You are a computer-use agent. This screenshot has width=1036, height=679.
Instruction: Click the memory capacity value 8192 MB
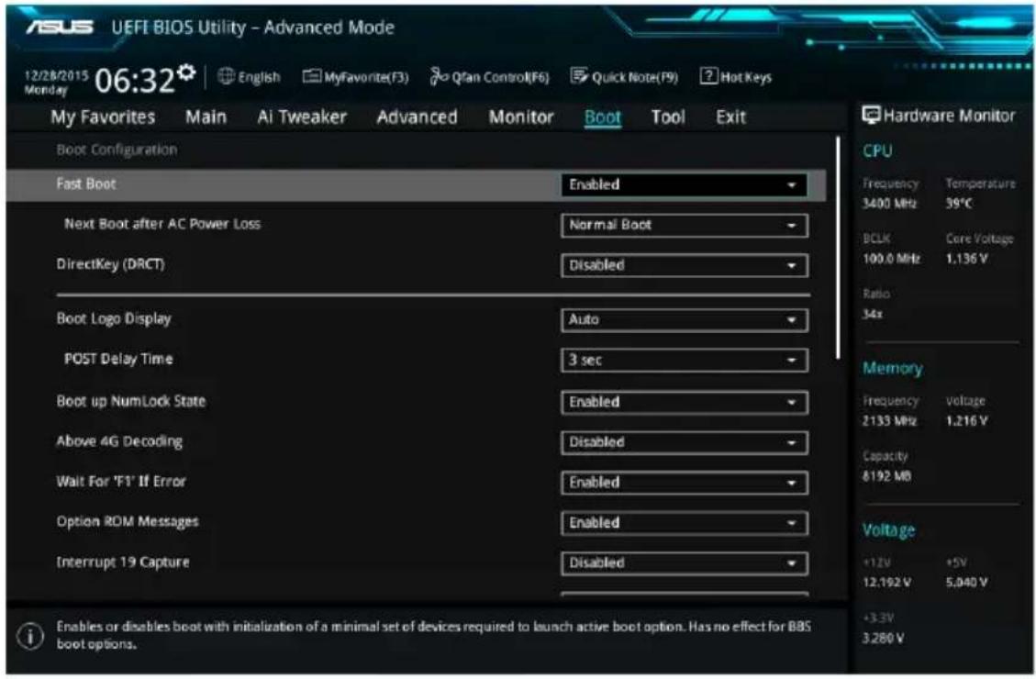point(886,476)
